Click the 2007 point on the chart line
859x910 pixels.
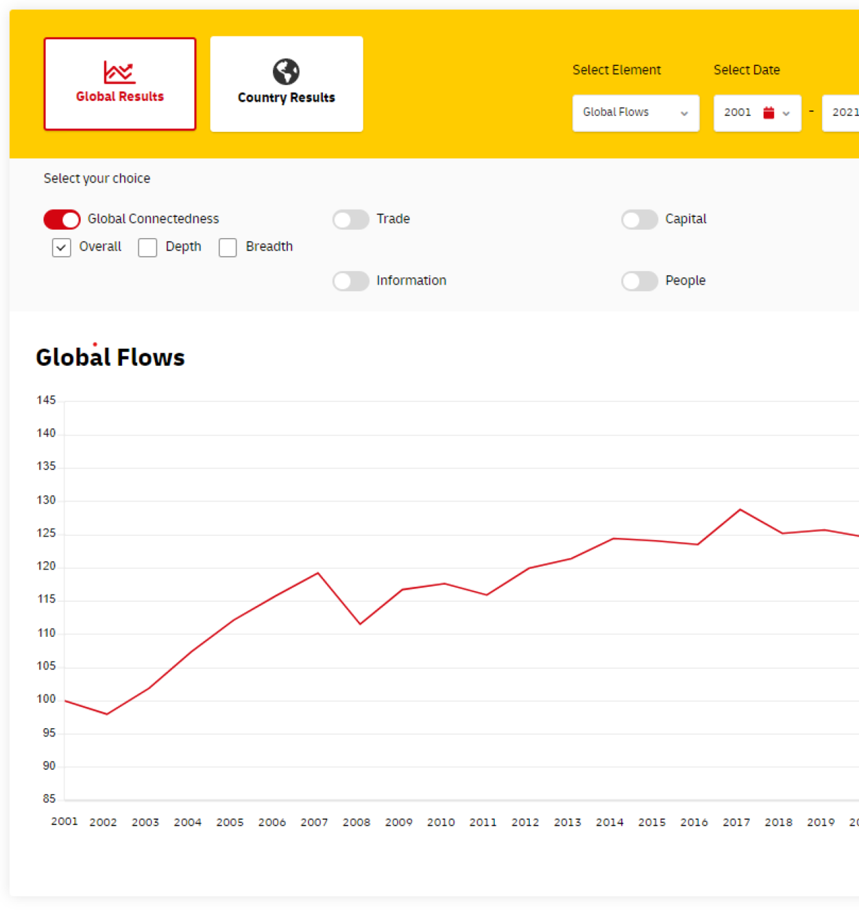tap(318, 573)
